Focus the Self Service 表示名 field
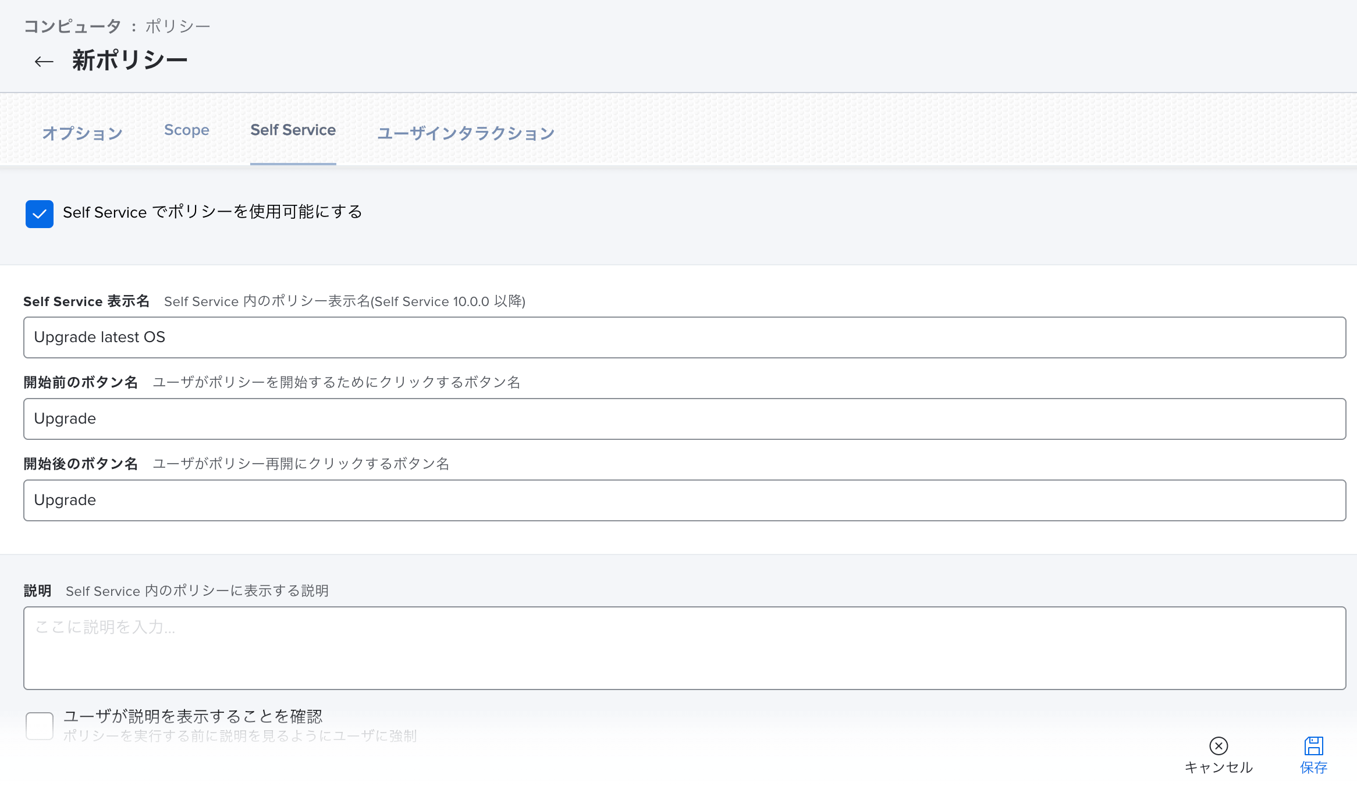This screenshot has width=1357, height=789. tap(685, 337)
